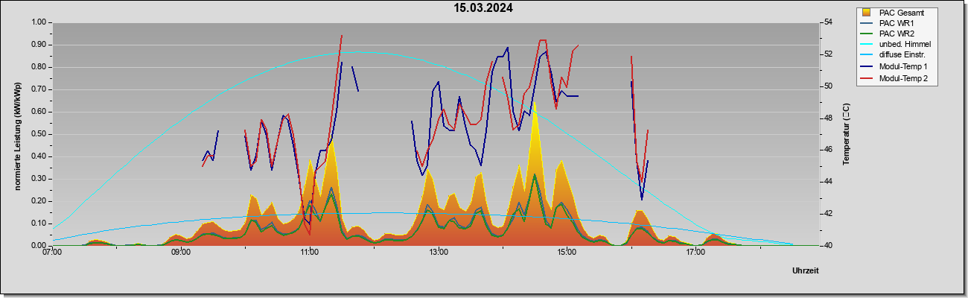Viewport: 968px width, 298px height.
Task: Click the Uhrzeit axis title
Action: (x=806, y=270)
